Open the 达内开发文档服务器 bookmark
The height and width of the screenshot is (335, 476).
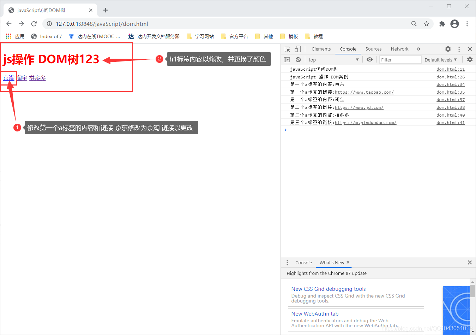[154, 36]
